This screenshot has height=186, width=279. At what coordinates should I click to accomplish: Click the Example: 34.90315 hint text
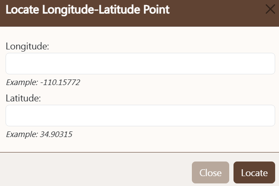39,134
